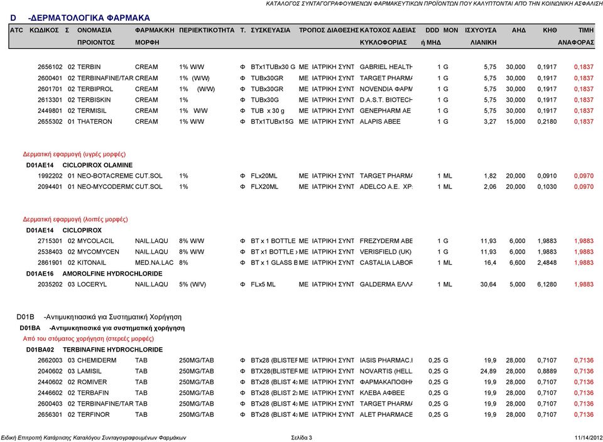Click the product name "TERBIPROL"
603x442 pixels.
(x=95, y=89)
